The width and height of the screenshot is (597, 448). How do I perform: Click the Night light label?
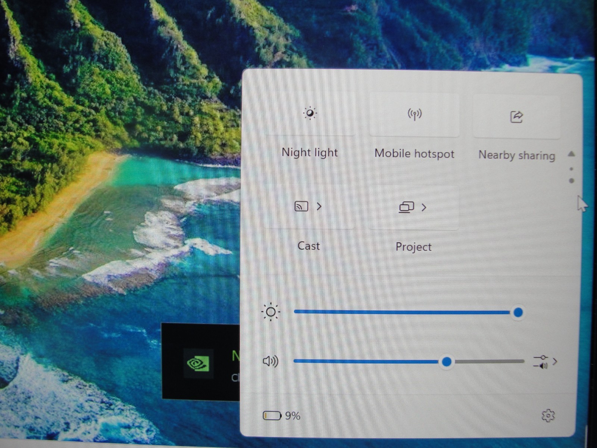point(310,152)
